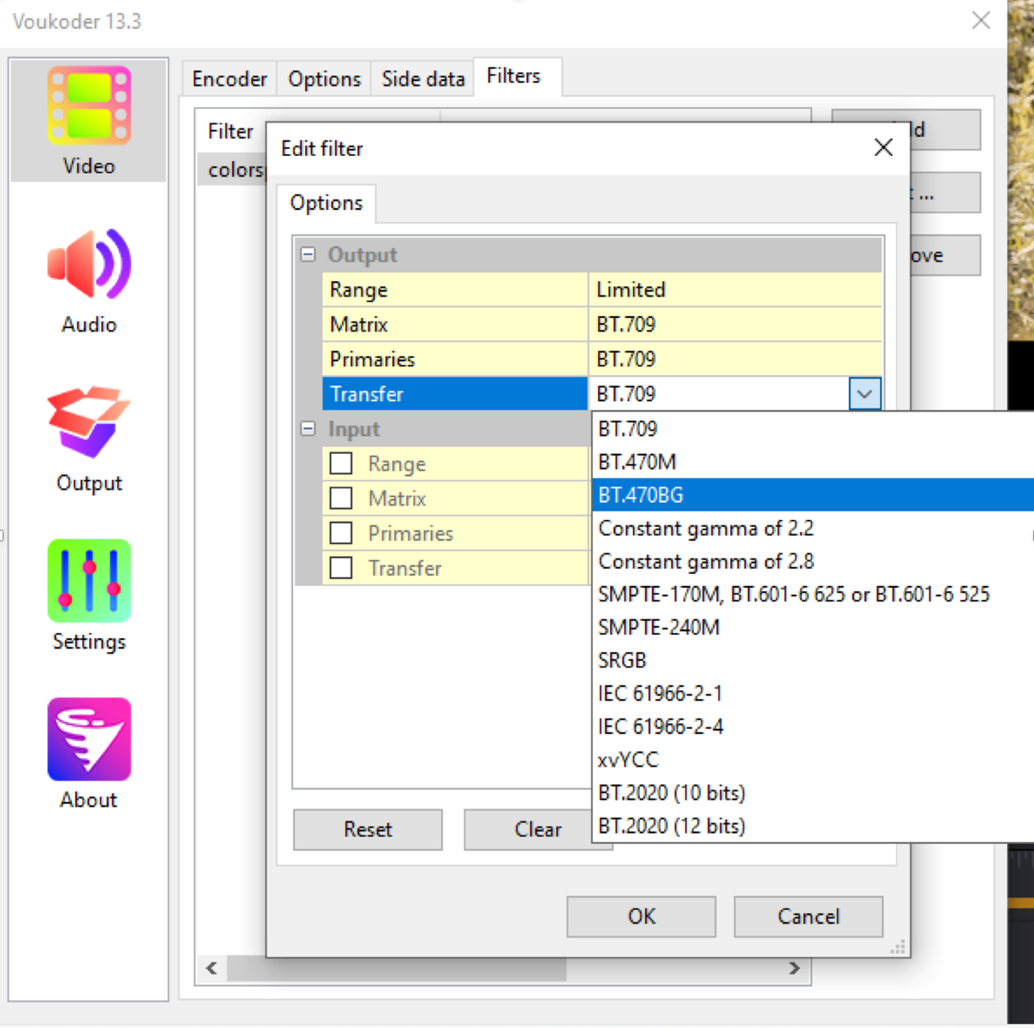Tick the Input Matrix checkbox
The height and width of the screenshot is (1028, 1034).
point(341,499)
